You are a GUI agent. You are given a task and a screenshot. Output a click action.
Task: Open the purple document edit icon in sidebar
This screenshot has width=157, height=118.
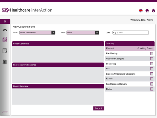tap(5, 39)
